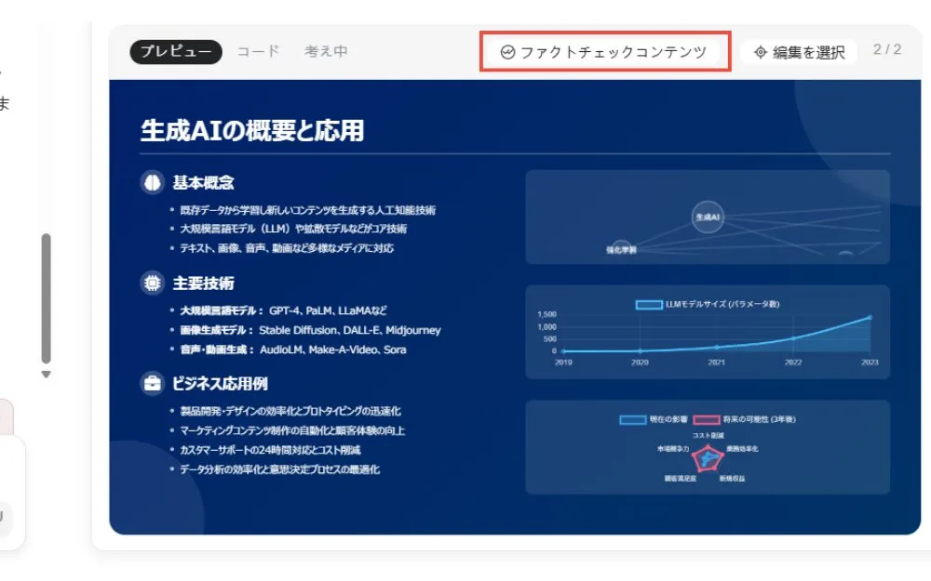Click the target icon beside 編集を選択
Screen dimensions: 931x581
pyautogui.click(x=760, y=52)
